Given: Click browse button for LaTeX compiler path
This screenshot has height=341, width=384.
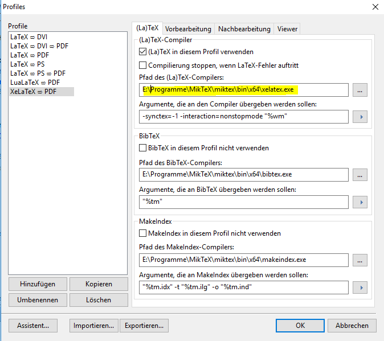Looking at the screenshot, I should (359, 90).
